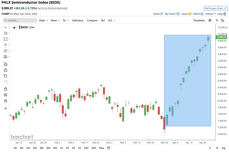Screen dimensions: 229x152
Task: Open the Notes pencil icon
Action: pyautogui.click(x=161, y=14)
